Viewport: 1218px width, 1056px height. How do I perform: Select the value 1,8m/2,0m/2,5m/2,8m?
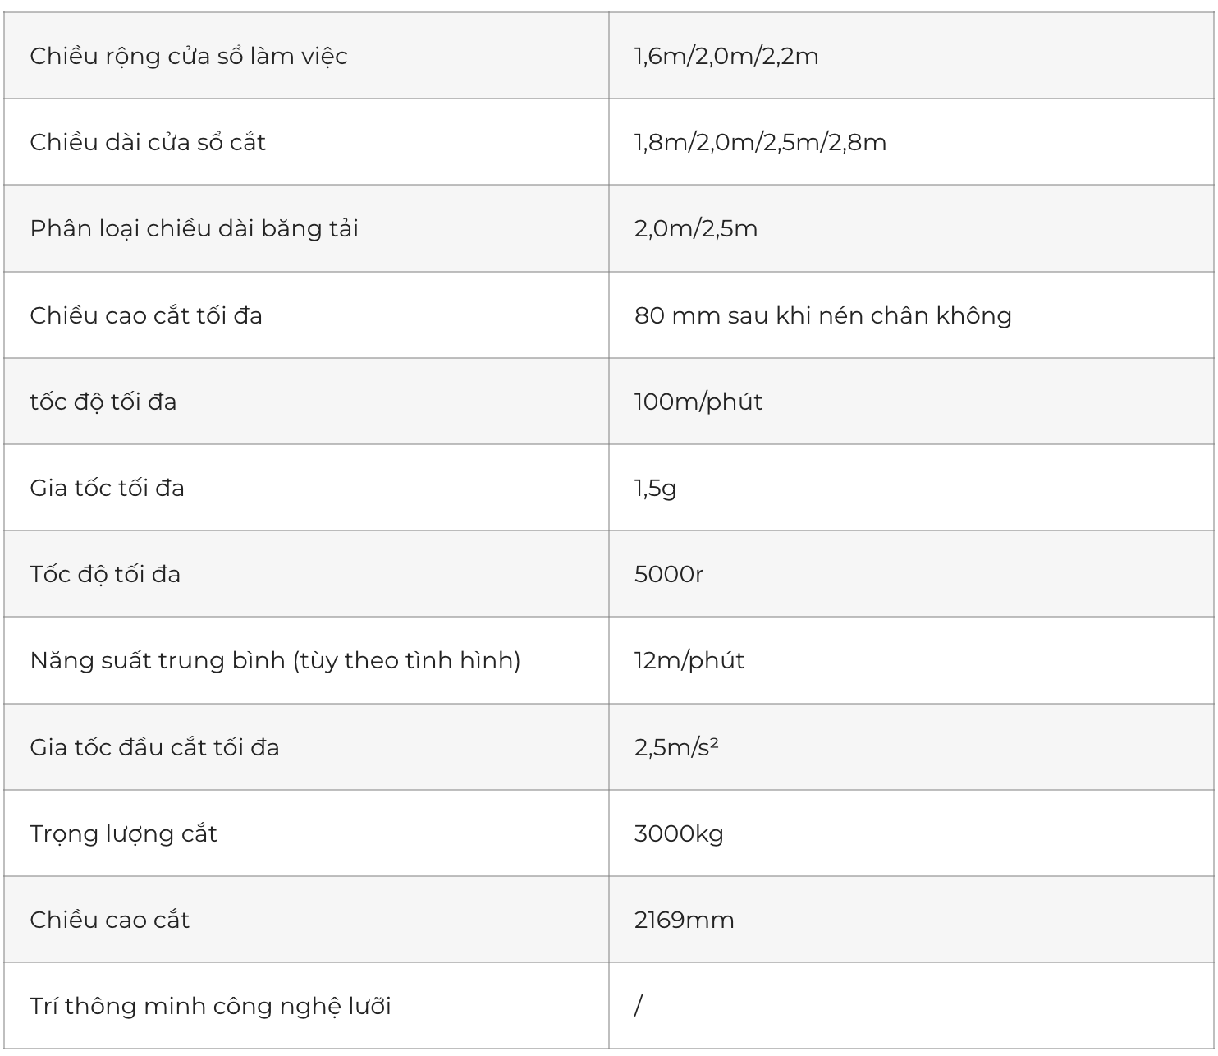[x=760, y=142]
